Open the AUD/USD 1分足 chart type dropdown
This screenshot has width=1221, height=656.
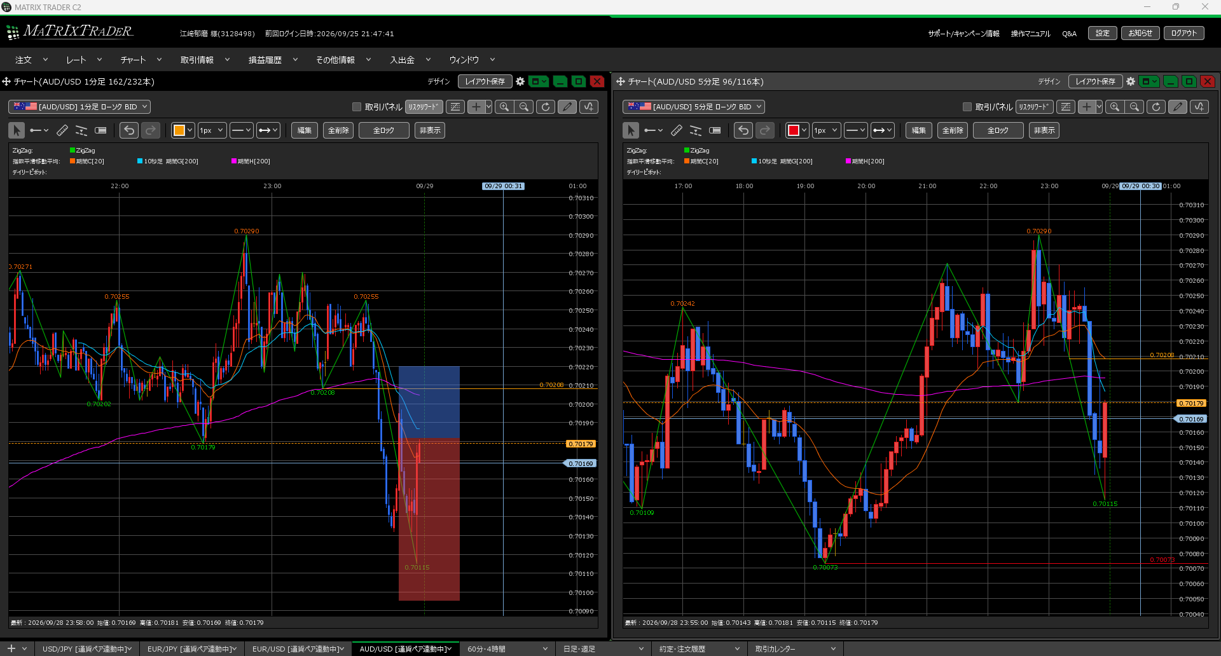(x=79, y=107)
